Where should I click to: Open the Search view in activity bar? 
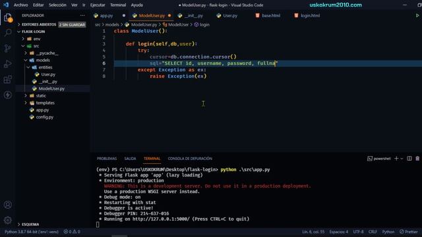(8, 33)
